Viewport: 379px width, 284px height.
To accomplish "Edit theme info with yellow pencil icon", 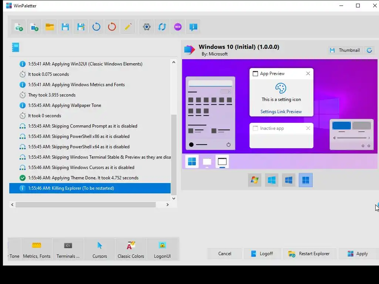I will (127, 27).
